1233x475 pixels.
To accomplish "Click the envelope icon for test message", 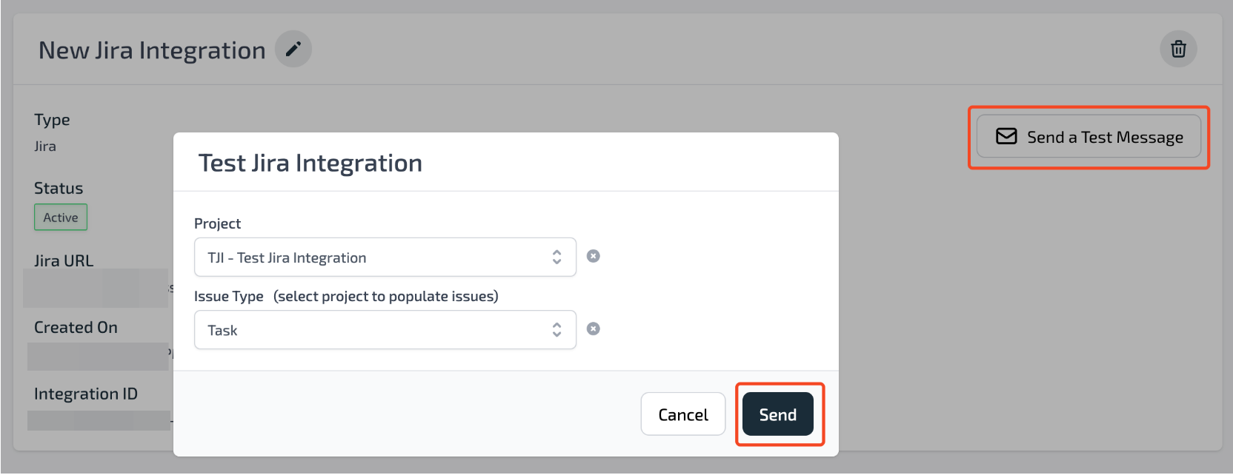I will (x=1006, y=137).
